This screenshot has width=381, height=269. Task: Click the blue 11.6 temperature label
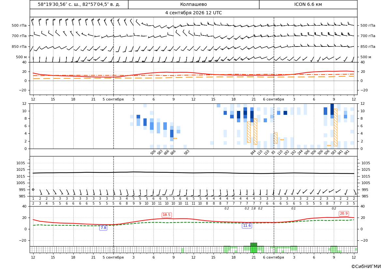tap(247, 226)
